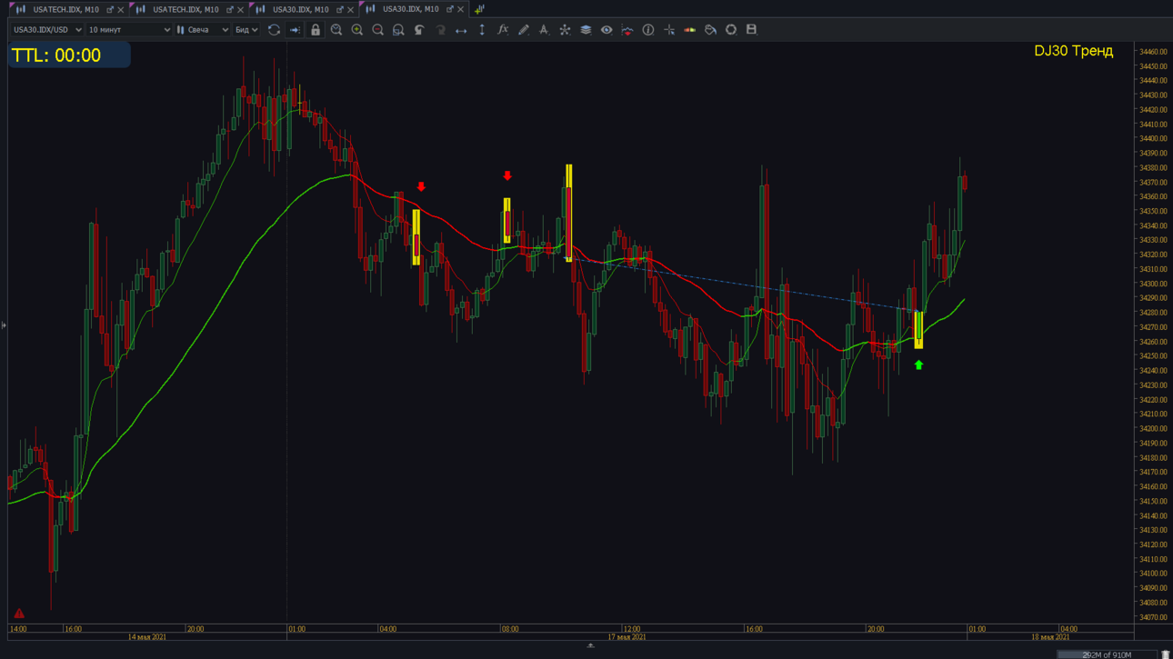1173x659 pixels.
Task: Click the red-yellow-green bar icon
Action: pos(690,30)
